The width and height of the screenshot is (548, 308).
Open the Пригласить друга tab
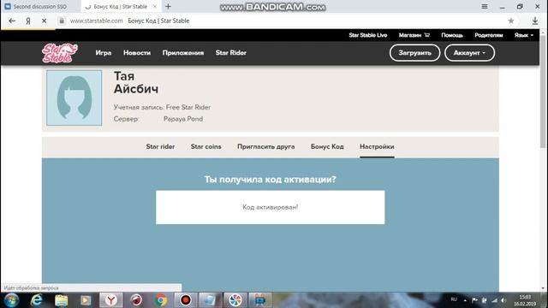266,146
